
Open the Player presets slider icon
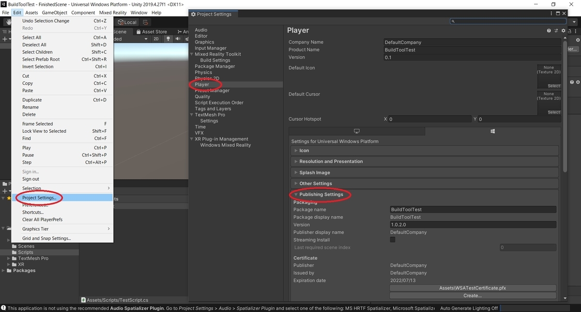[x=555, y=31]
